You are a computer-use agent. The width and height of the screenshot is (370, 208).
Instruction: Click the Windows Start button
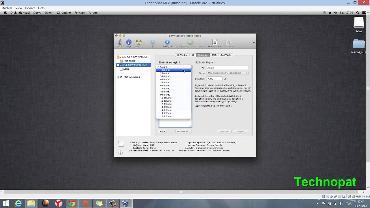(5, 203)
